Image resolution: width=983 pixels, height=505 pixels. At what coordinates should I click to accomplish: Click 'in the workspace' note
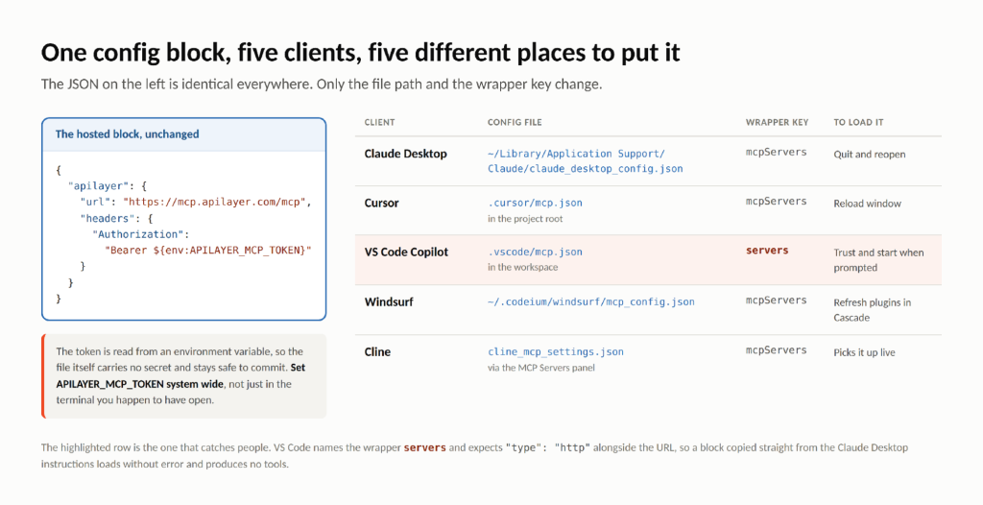pyautogui.click(x=523, y=267)
